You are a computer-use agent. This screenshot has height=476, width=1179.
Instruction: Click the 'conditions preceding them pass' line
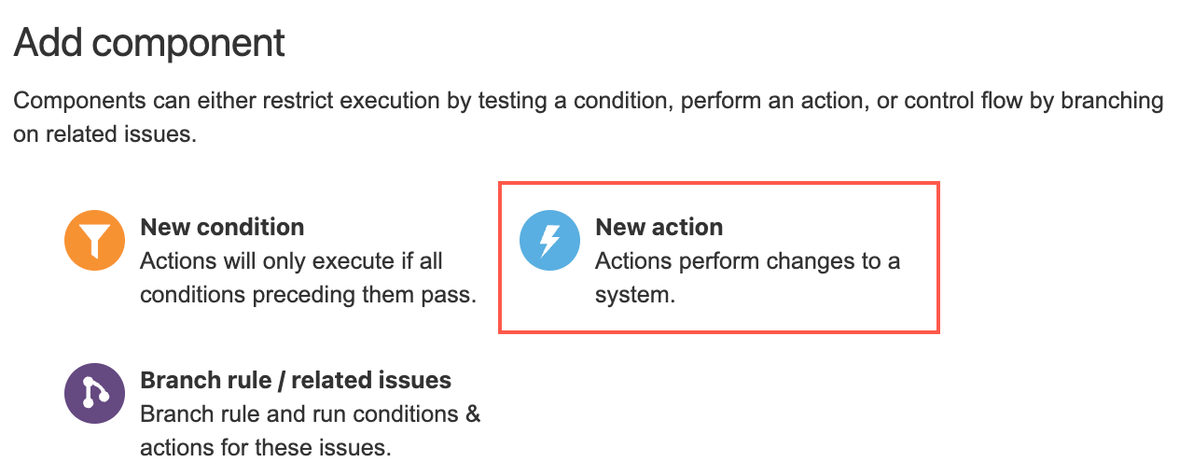coord(309,295)
